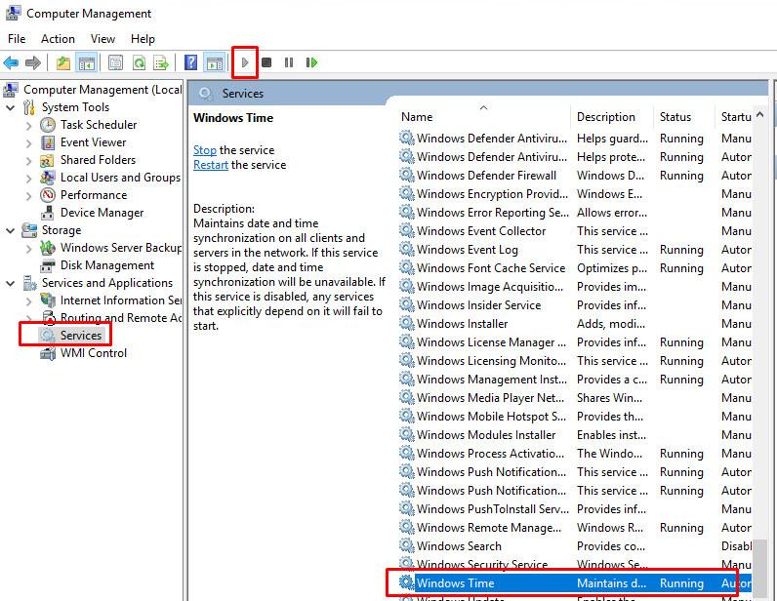Open the Action menu
This screenshot has height=601, width=777.
[58, 39]
